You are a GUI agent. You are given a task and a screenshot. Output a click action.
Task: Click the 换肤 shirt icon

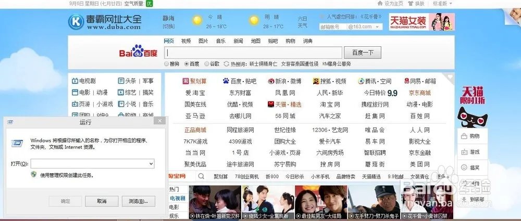[411, 3]
